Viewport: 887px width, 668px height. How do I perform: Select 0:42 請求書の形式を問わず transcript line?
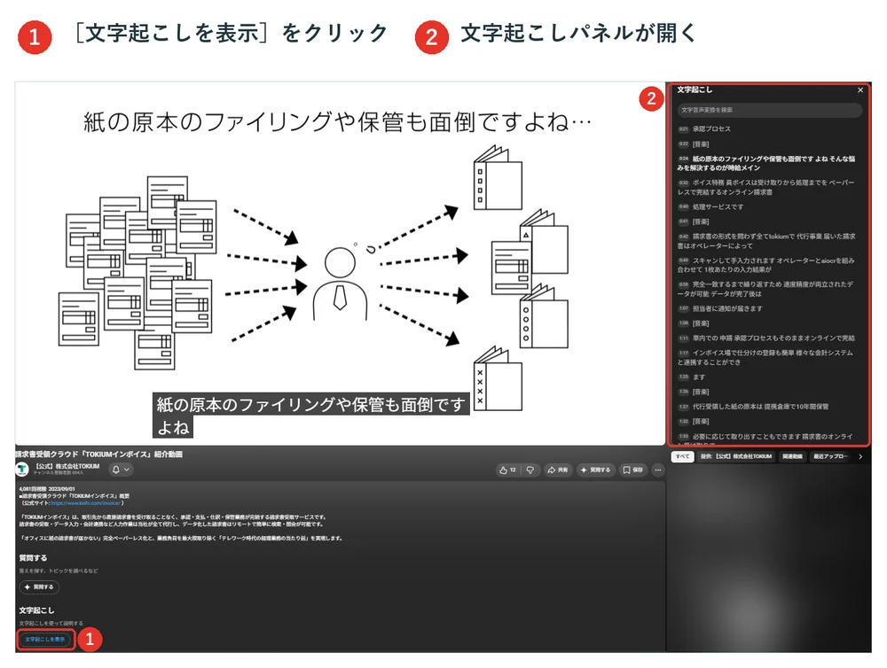769,241
